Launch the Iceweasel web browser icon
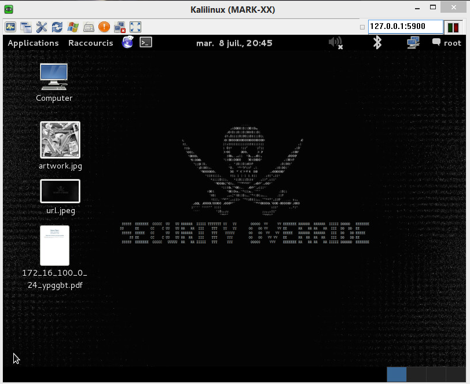 coord(127,42)
